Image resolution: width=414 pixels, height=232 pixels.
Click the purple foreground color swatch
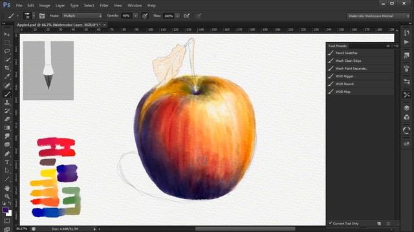(x=5, y=210)
